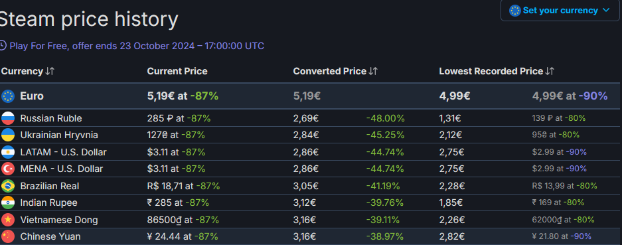Screen dimensions: 622x245
Task: Click the LATAM region flag icon
Action: (8, 152)
